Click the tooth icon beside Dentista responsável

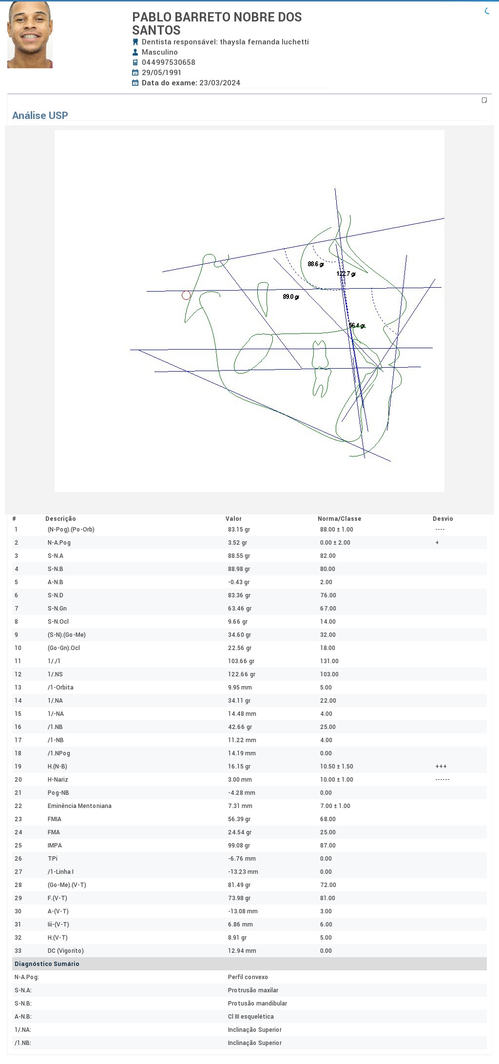coord(135,42)
